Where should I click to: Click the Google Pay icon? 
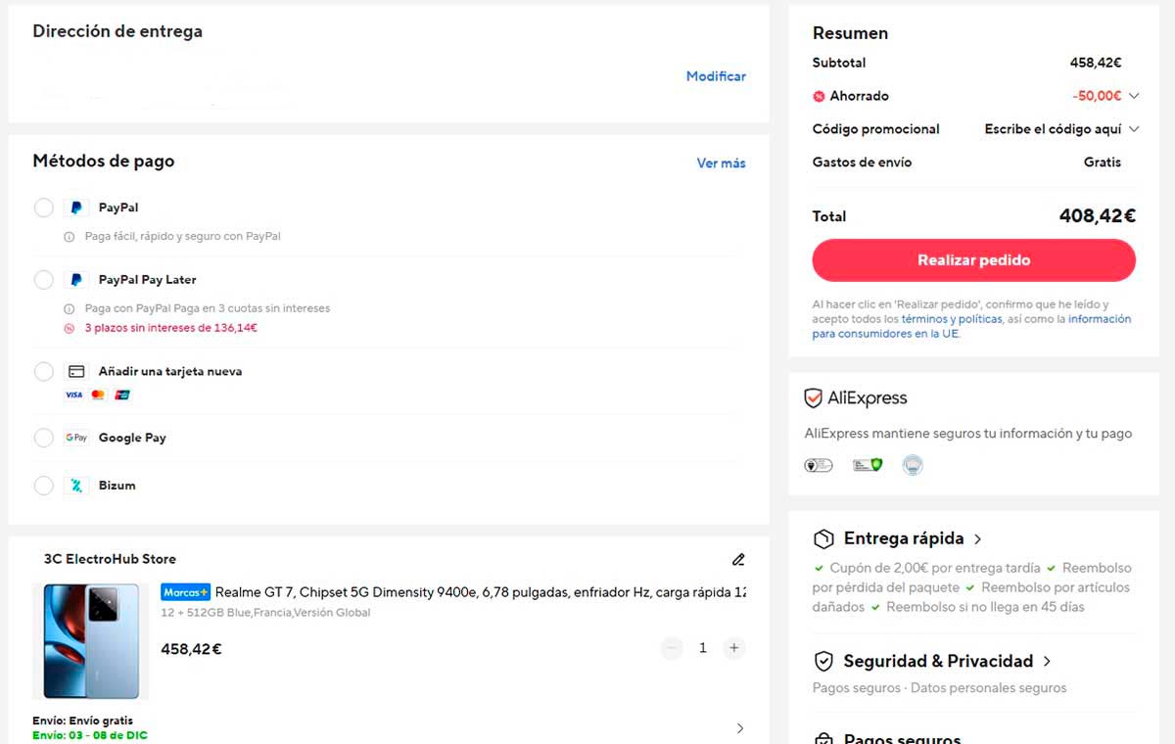click(76, 438)
